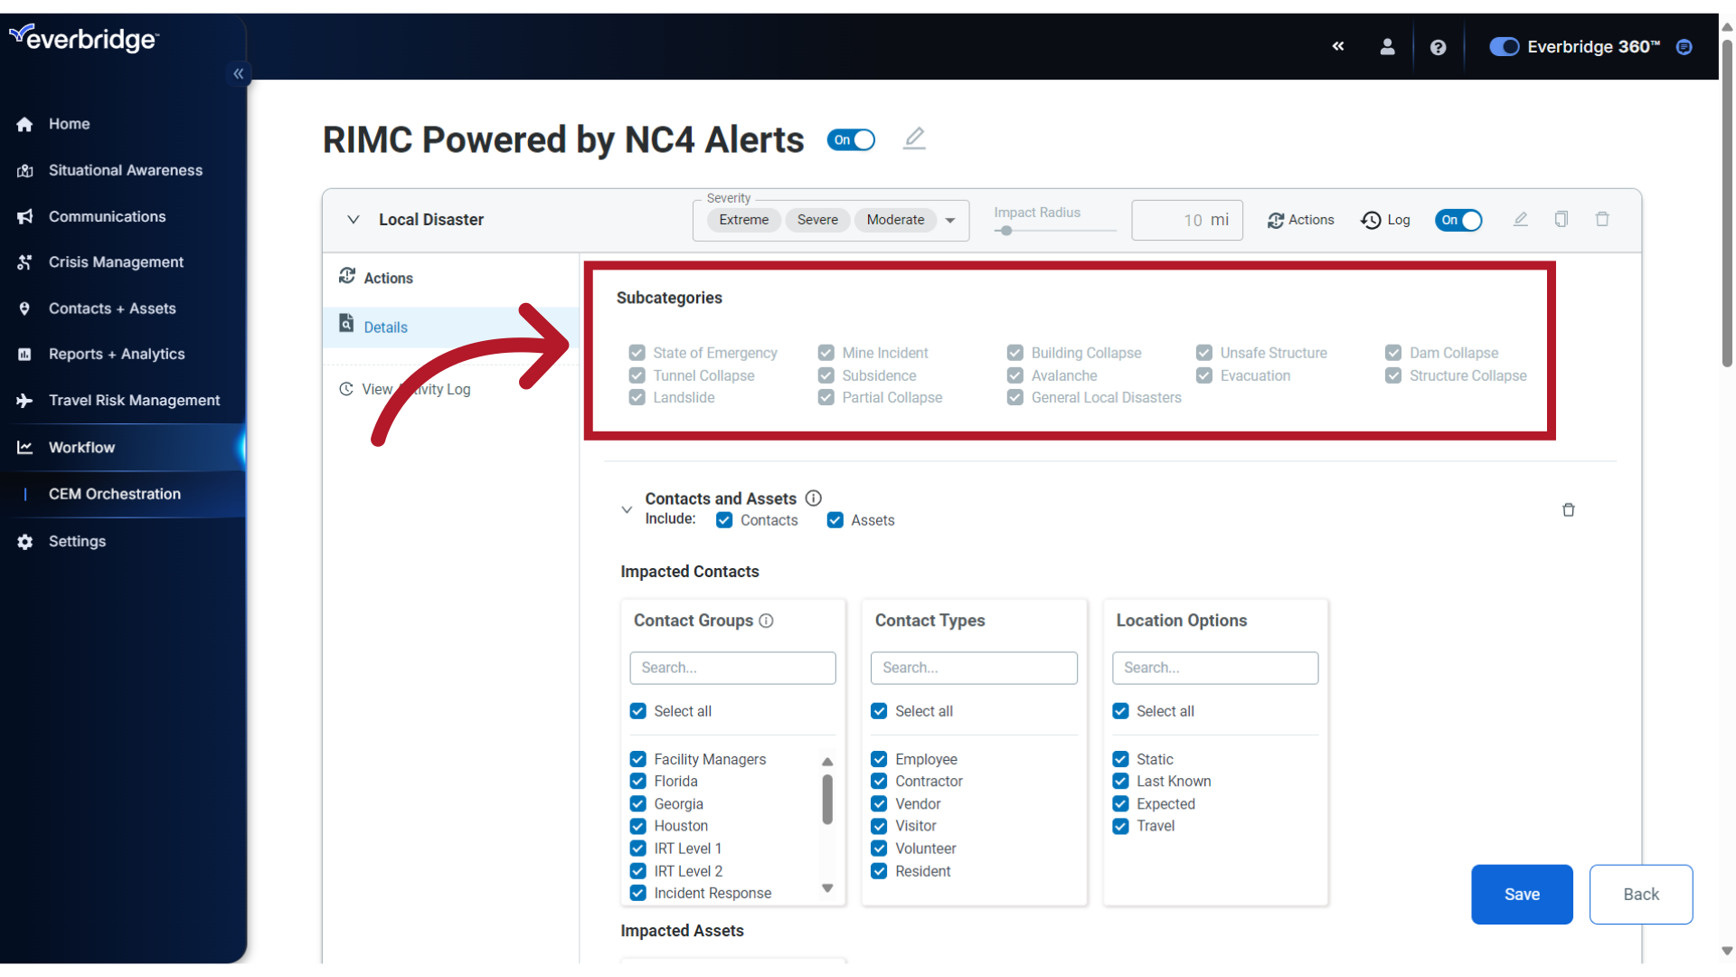Collapse the Contacts and Assets section
The height and width of the screenshot is (977, 1736).
627,510
